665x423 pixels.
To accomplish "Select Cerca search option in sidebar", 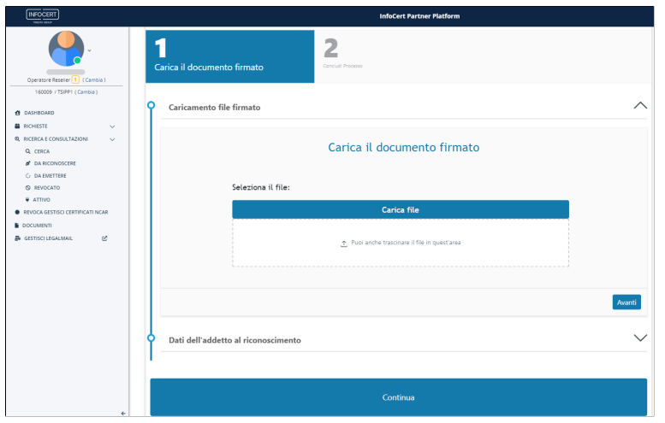I will point(41,150).
